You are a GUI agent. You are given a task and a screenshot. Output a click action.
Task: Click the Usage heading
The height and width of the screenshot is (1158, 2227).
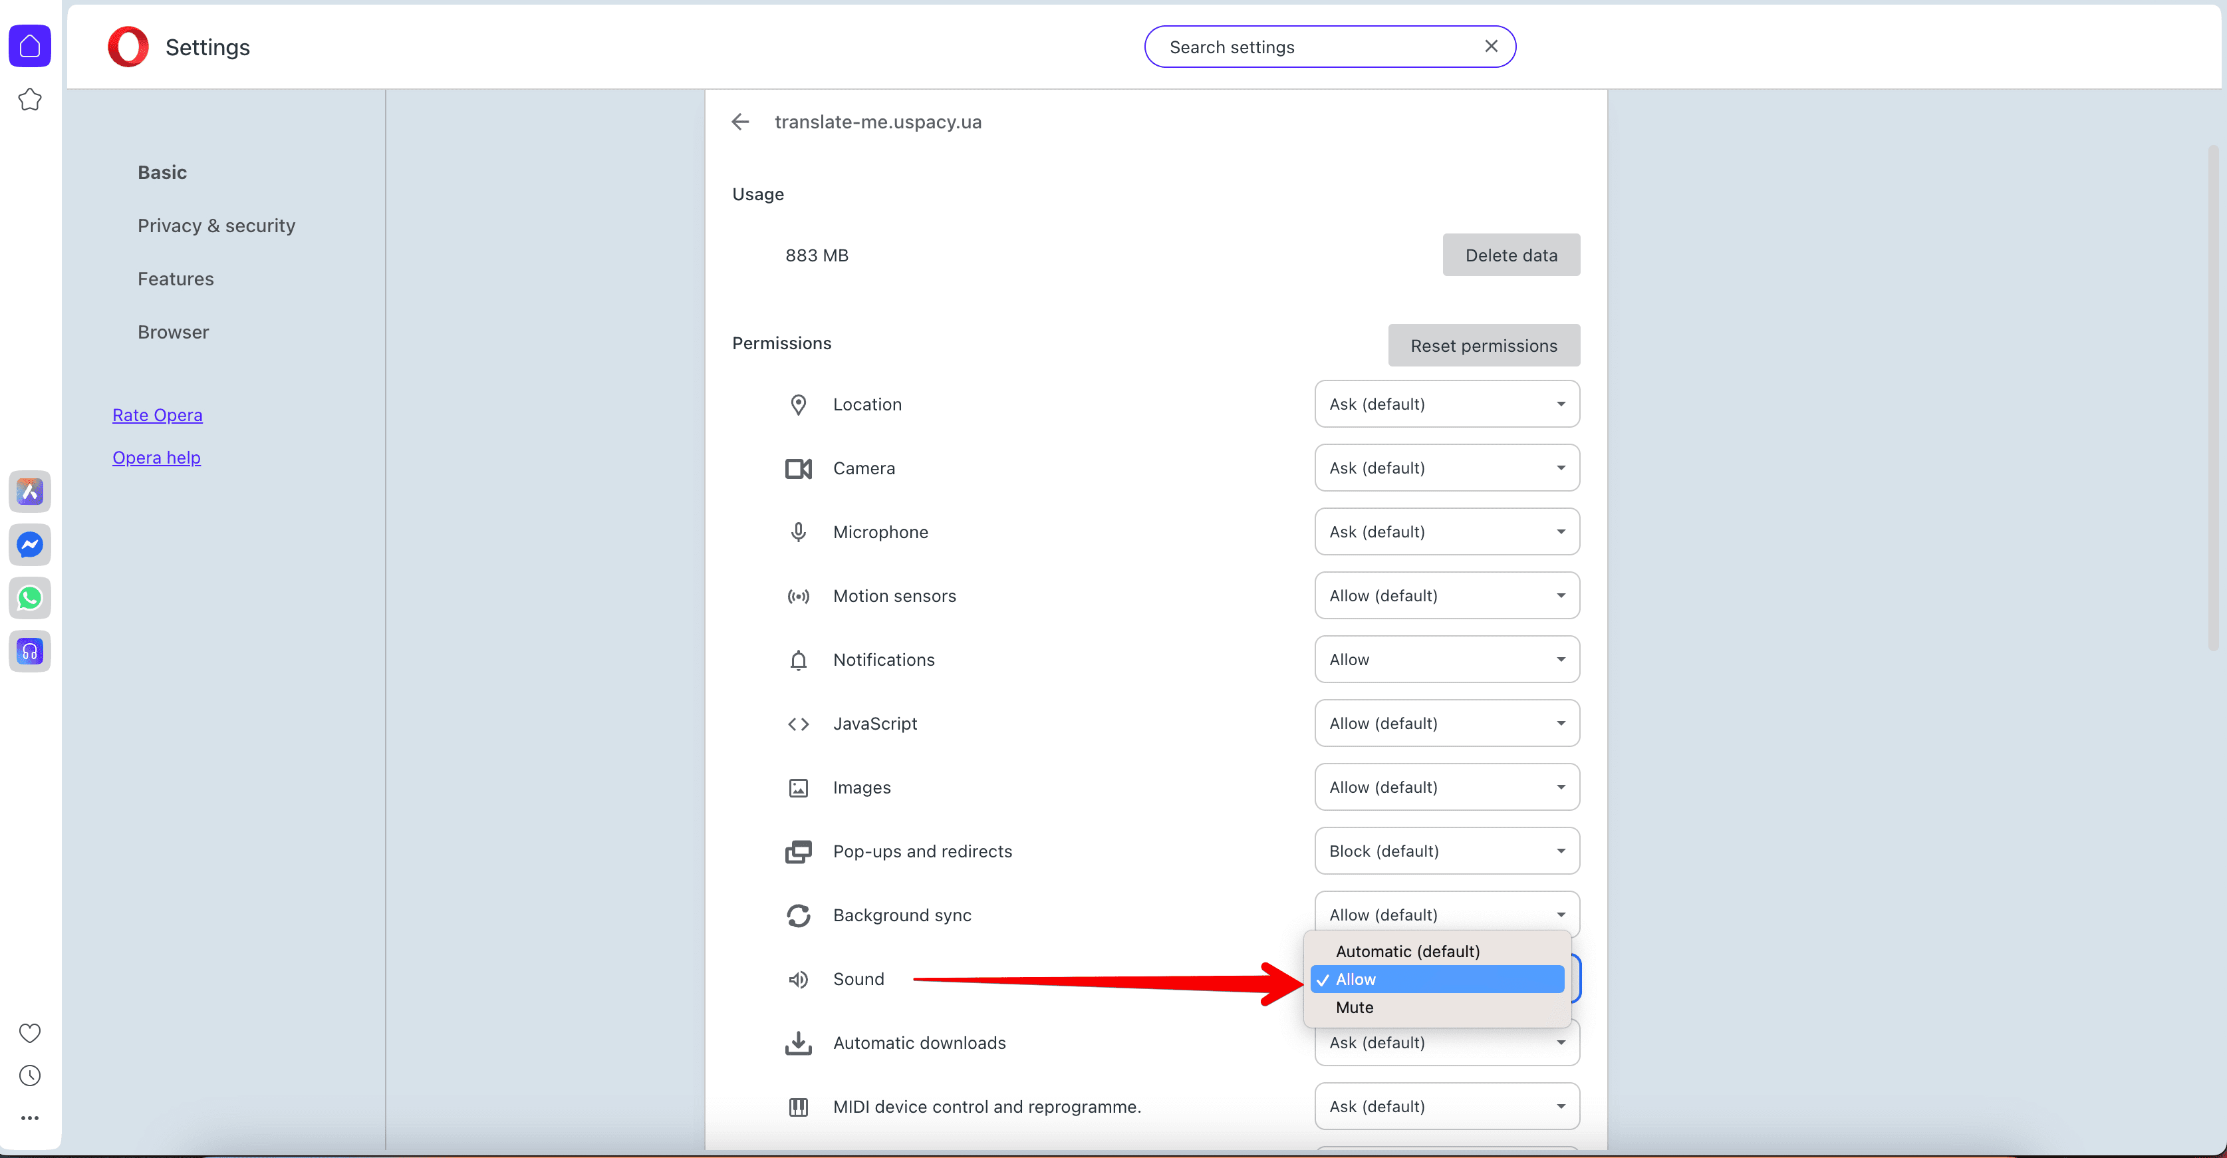[758, 195]
